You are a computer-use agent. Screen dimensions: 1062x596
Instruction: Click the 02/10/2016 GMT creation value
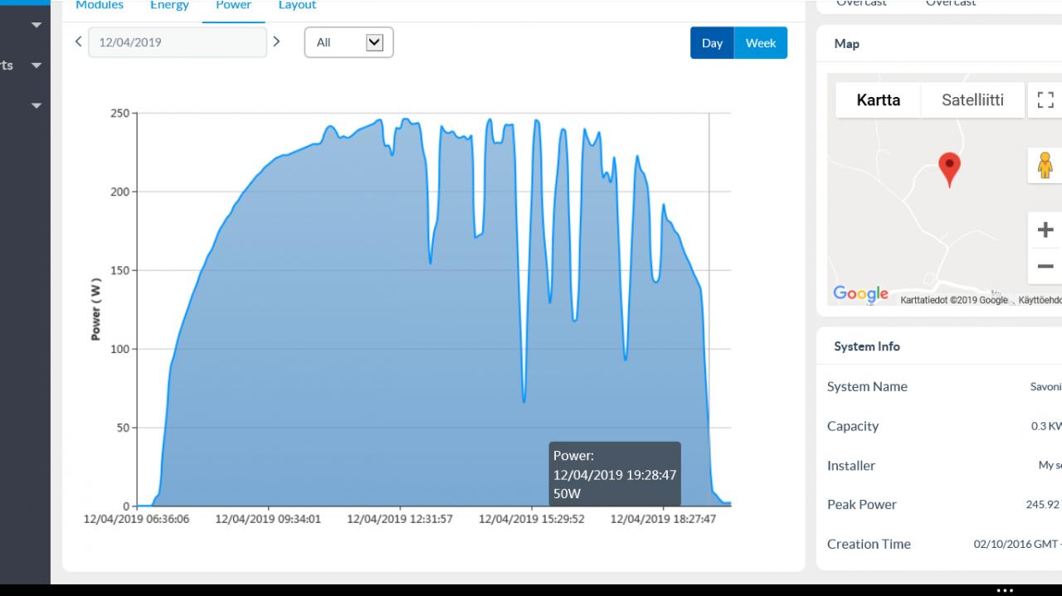[1017, 544]
